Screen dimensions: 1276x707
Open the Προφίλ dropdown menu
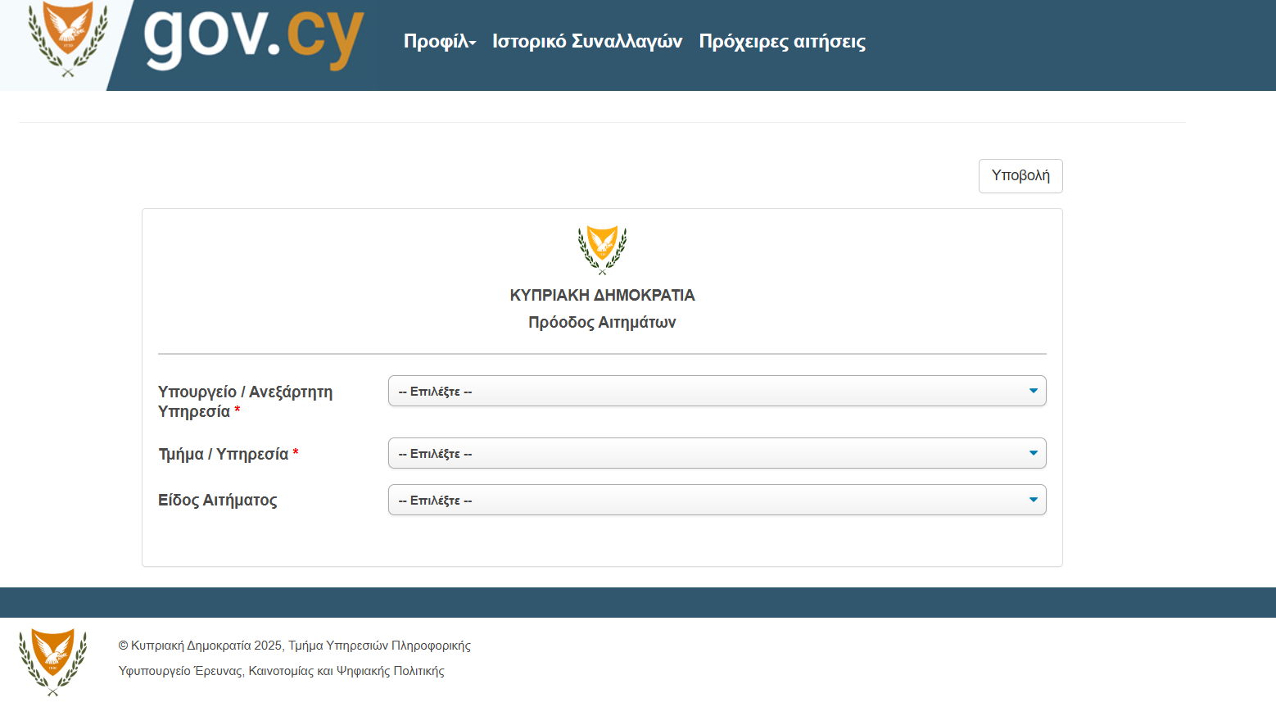(x=440, y=41)
